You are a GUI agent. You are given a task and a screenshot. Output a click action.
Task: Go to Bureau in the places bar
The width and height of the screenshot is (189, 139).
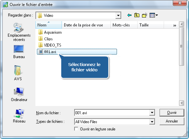[x=19, y=52]
